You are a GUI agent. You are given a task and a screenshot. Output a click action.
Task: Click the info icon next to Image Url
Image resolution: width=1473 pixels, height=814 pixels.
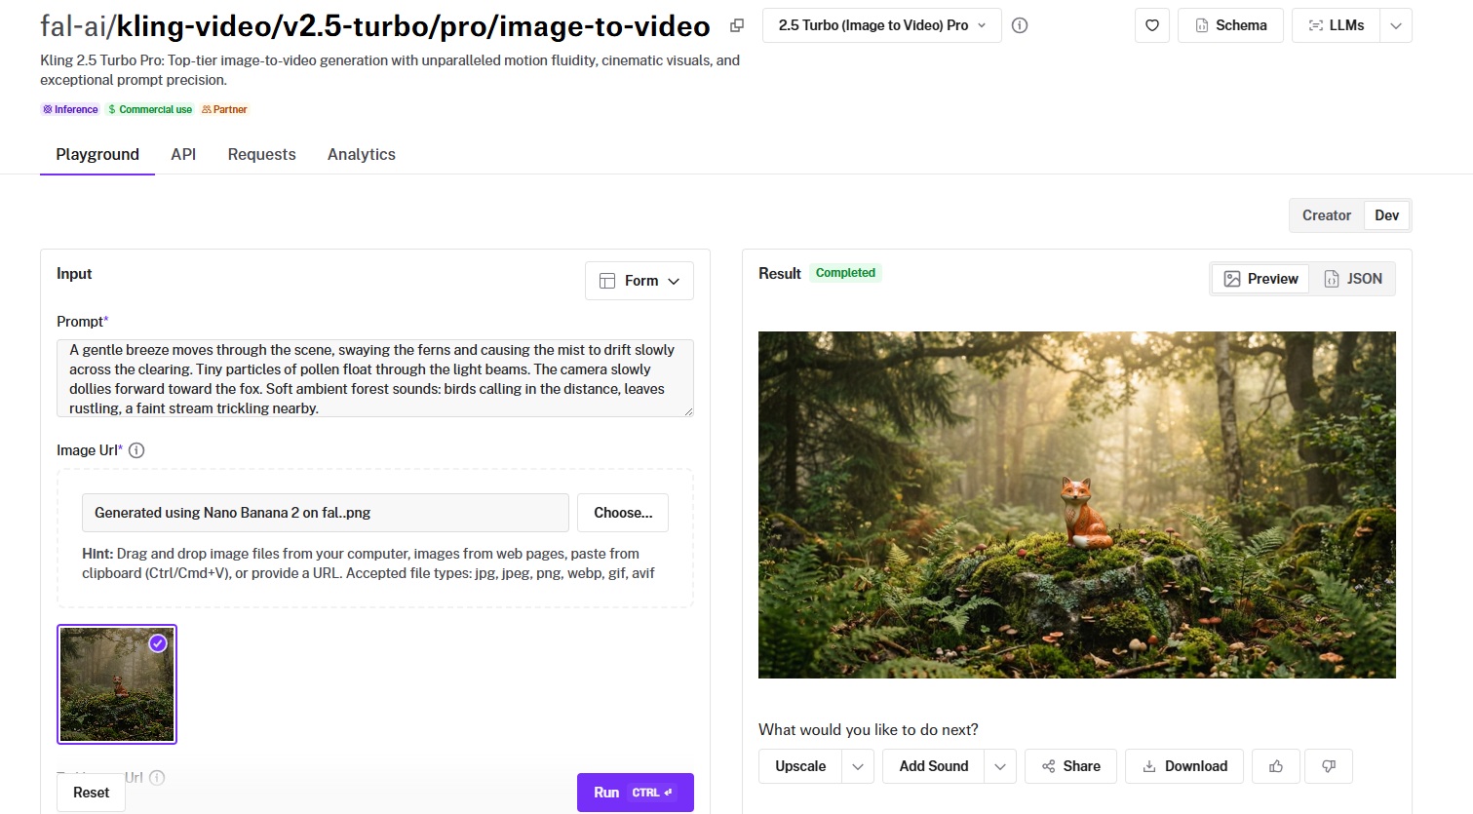point(136,450)
